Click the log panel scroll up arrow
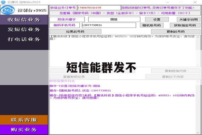Screen dimensions: 202x135 pyautogui.click(x=198, y=82)
